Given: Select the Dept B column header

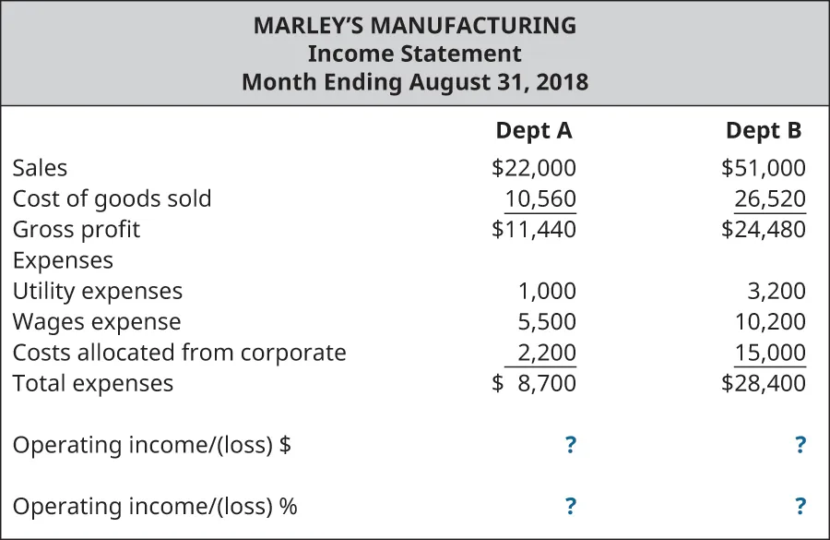Looking at the screenshot, I should tap(764, 131).
